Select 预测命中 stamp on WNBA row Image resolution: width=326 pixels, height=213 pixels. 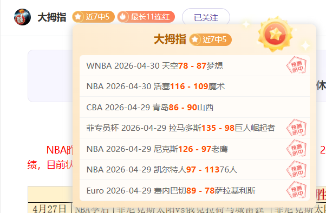(296, 65)
